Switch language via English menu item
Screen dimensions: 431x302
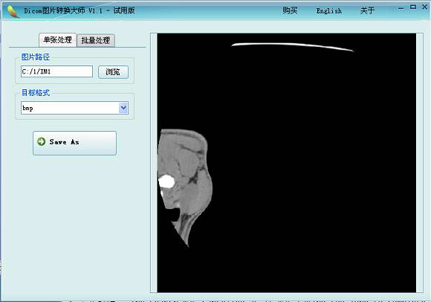[x=328, y=11]
